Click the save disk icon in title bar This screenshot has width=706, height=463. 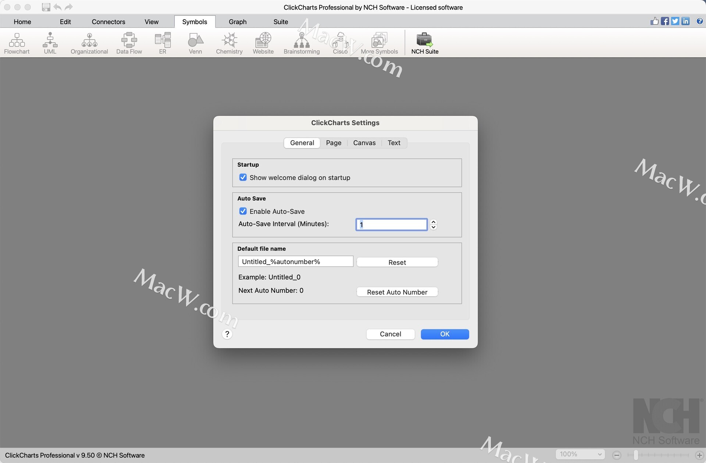[46, 7]
